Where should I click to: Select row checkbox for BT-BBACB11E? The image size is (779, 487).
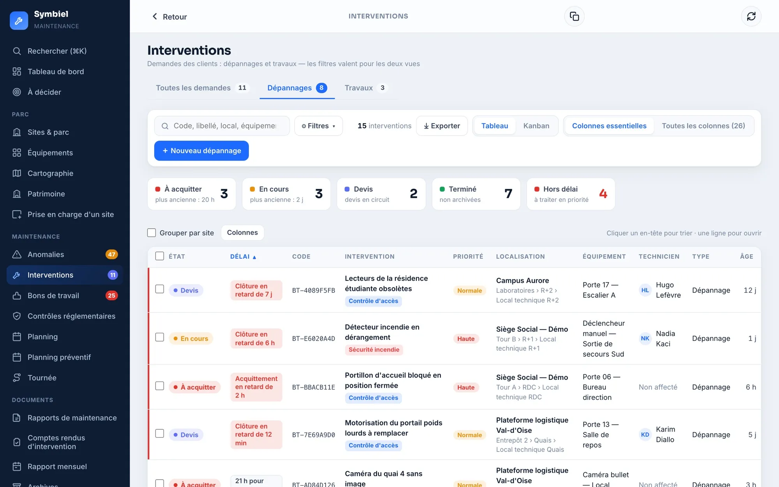point(160,386)
